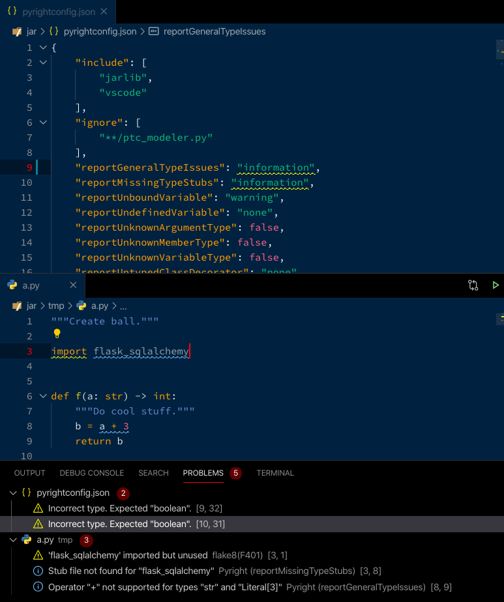Collapse the "include" array fold arrow
The width and height of the screenshot is (504, 602).
click(43, 63)
